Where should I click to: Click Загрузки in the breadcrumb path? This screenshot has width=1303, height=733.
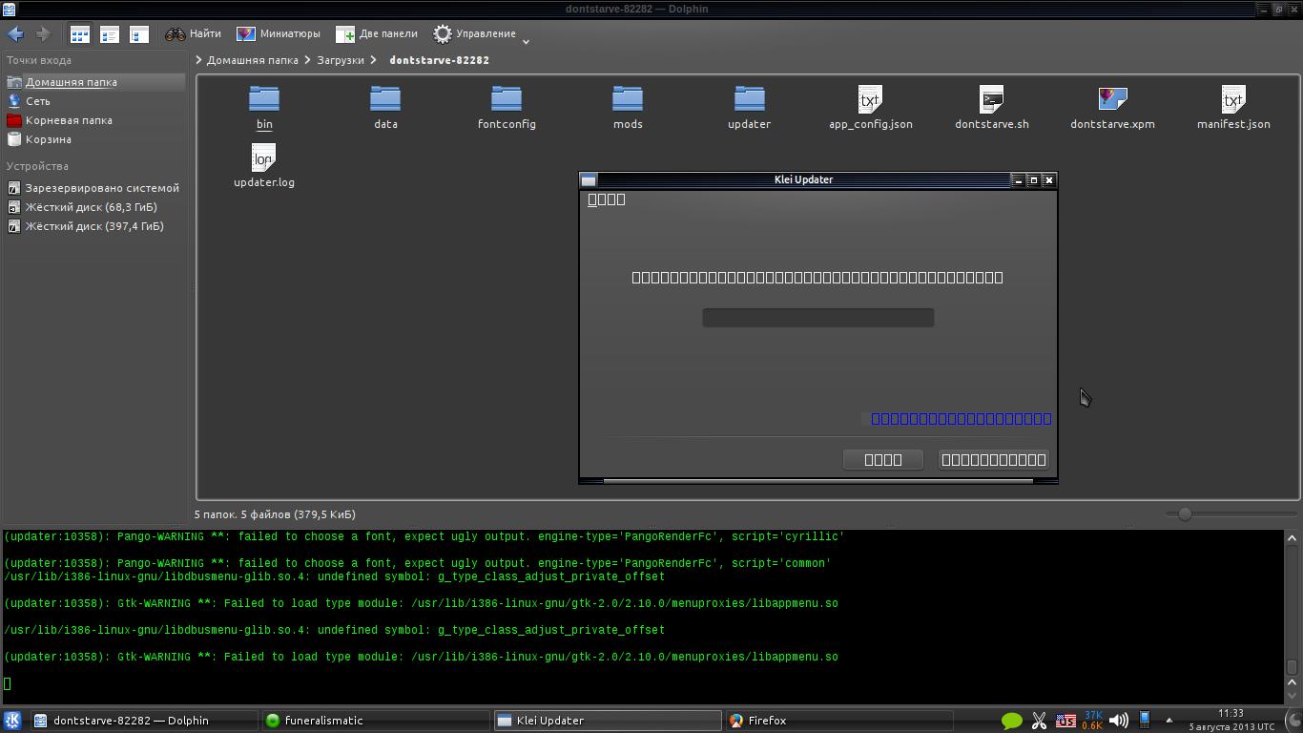click(341, 60)
